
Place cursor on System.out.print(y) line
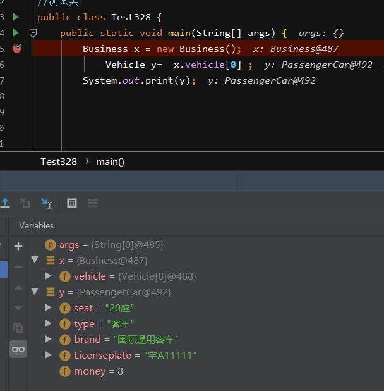click(x=140, y=80)
